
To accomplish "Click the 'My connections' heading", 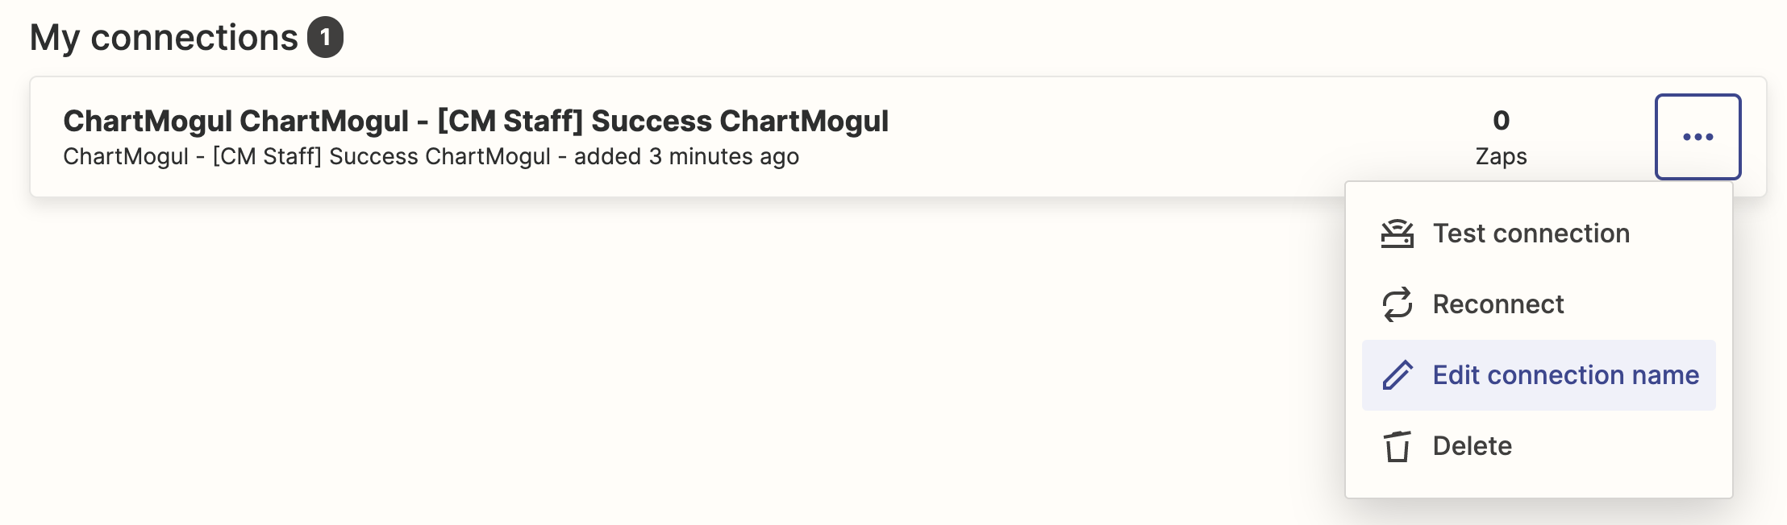I will 164,38.
